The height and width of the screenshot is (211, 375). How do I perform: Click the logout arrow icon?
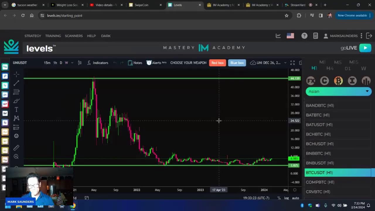click(369, 36)
